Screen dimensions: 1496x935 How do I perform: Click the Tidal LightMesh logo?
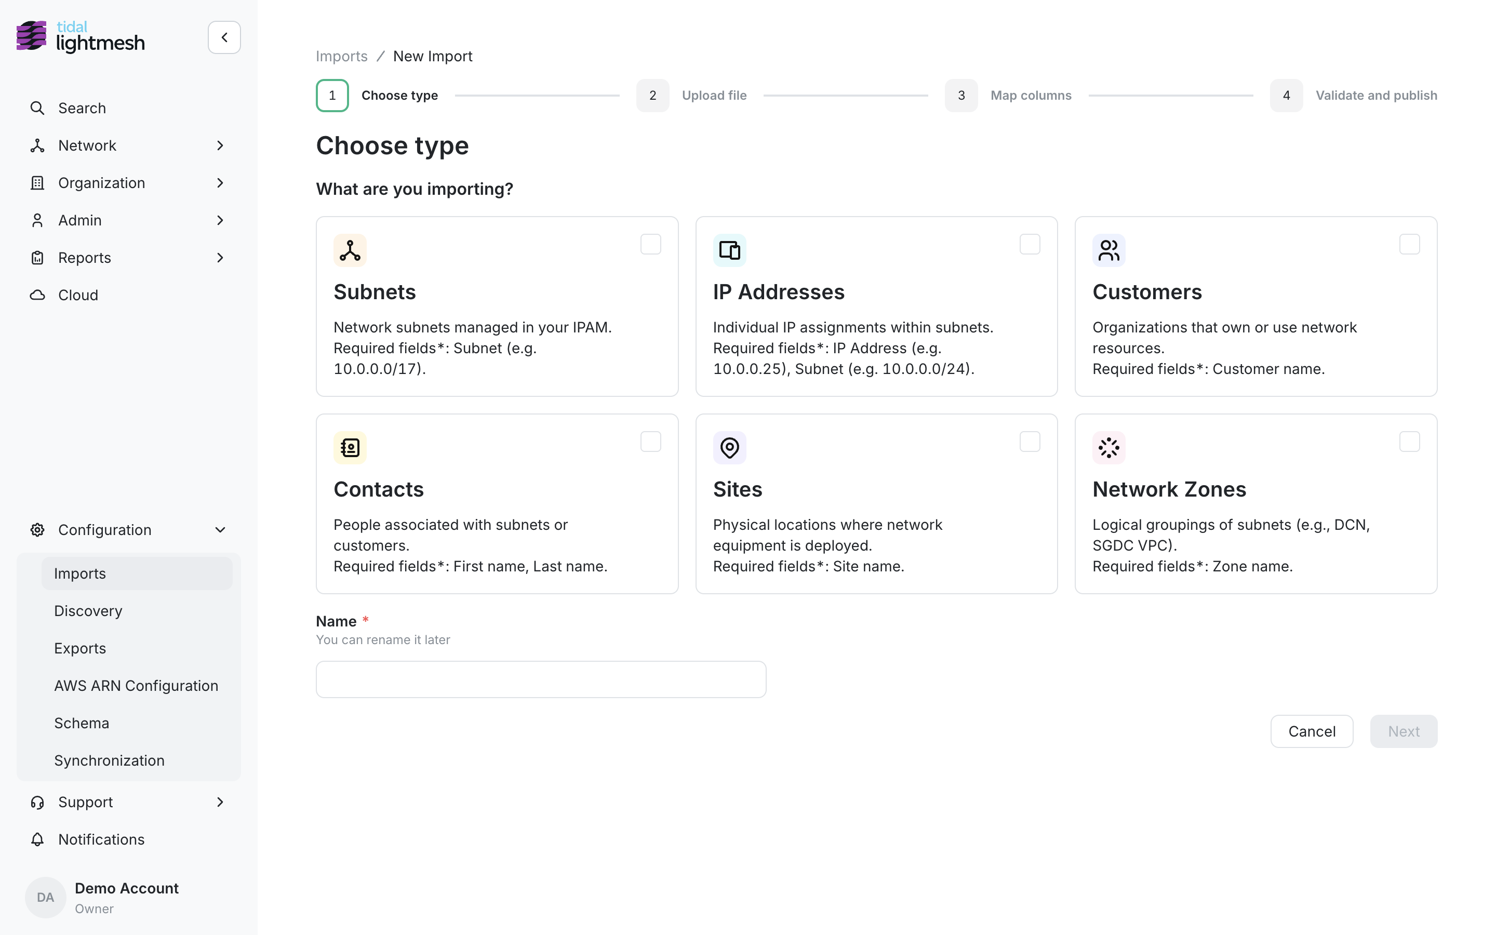tap(81, 37)
